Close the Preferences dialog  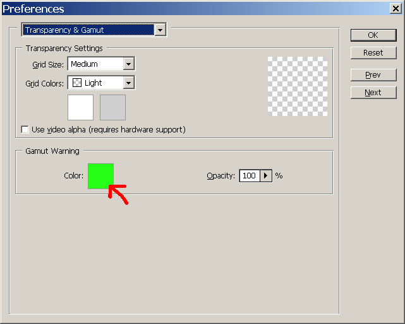(x=396, y=9)
